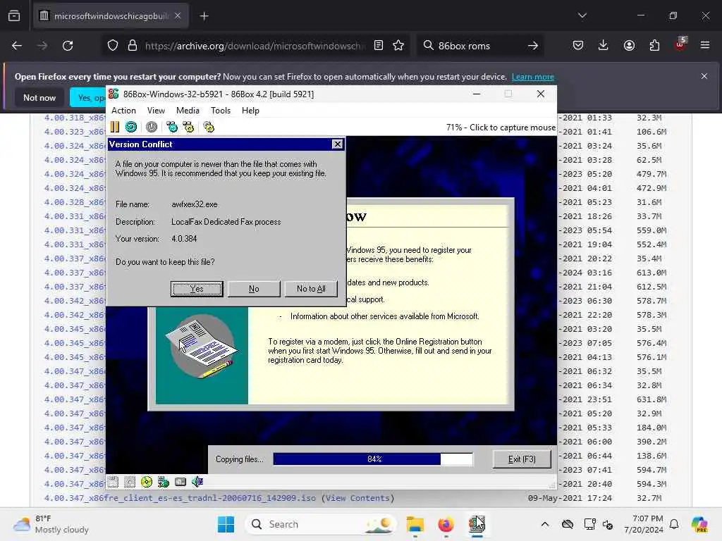The image size is (722, 541).
Task: Click hard disk status bar icon
Action: [180, 482]
